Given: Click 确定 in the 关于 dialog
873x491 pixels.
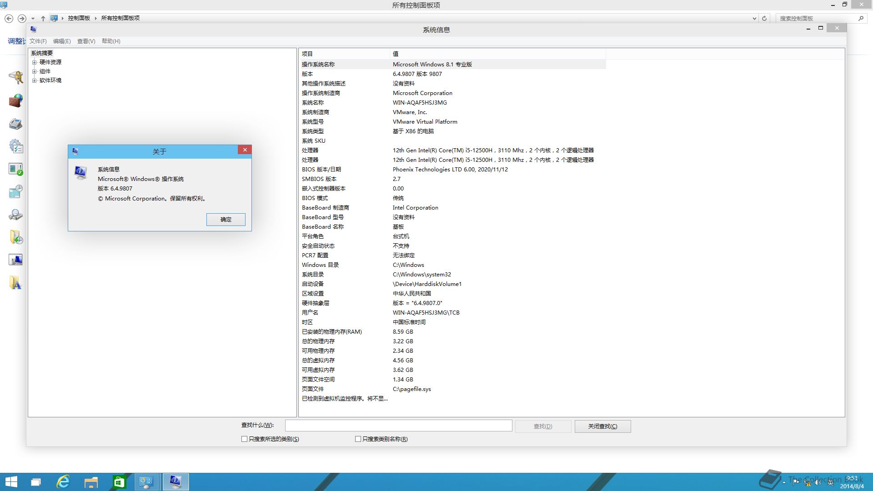Looking at the screenshot, I should (226, 220).
